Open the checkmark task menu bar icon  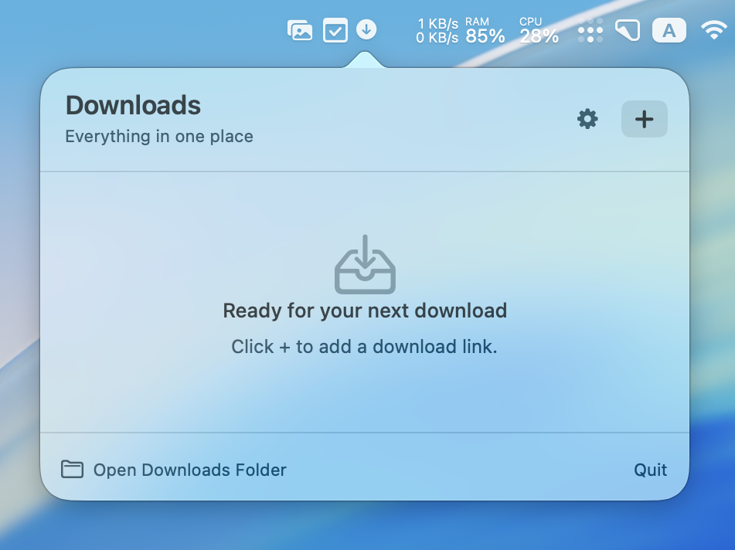335,30
